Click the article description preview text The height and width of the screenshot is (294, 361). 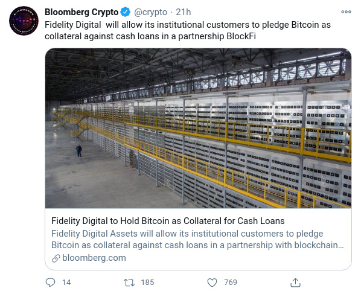click(x=197, y=239)
